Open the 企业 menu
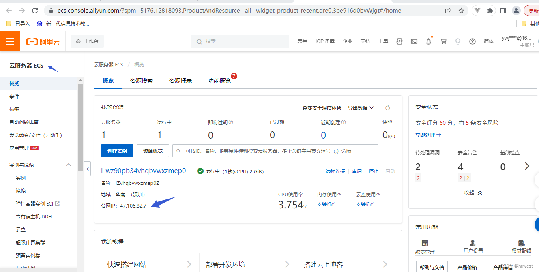 point(348,41)
